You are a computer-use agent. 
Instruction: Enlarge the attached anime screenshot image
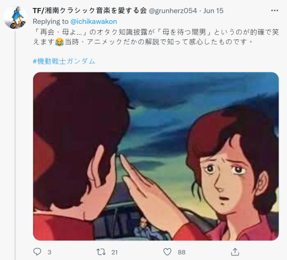(x=156, y=156)
